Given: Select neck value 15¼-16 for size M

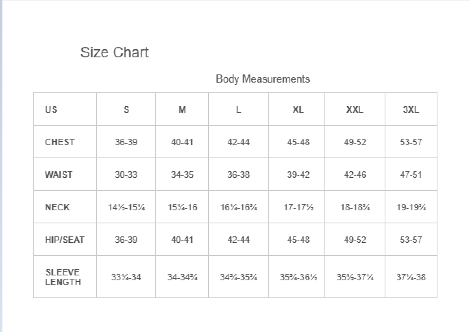Looking at the screenshot, I should (x=182, y=207).
